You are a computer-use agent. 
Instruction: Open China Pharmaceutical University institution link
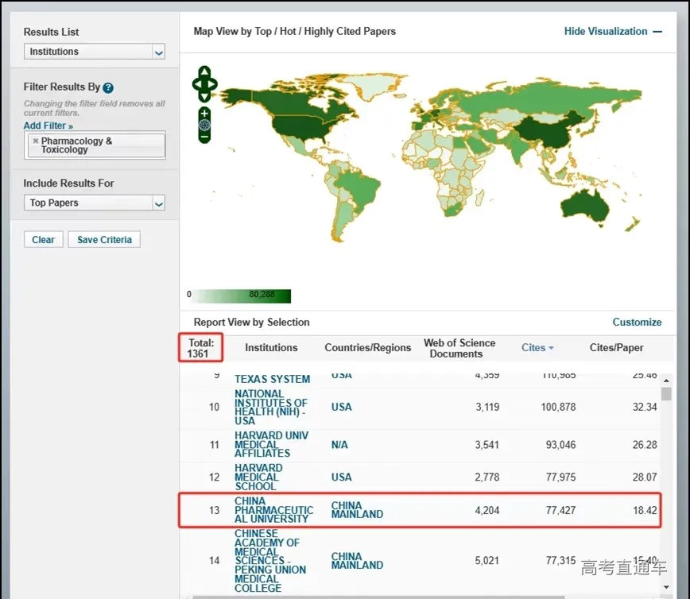coord(273,510)
